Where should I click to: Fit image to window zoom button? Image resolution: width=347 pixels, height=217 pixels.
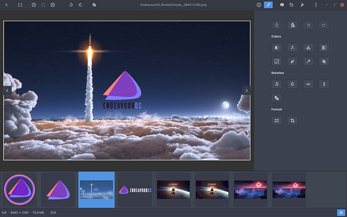43,5
